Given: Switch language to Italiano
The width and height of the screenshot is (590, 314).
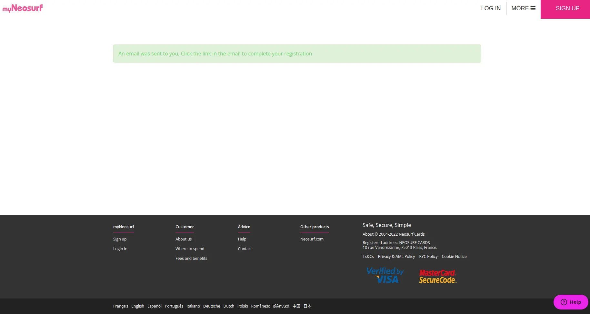Looking at the screenshot, I should pyautogui.click(x=193, y=306).
